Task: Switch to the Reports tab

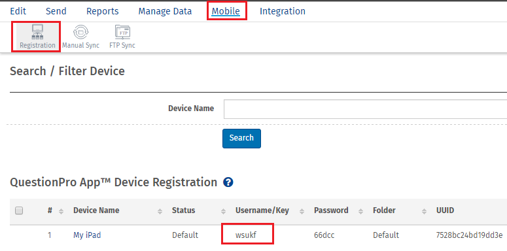Action: pyautogui.click(x=103, y=11)
